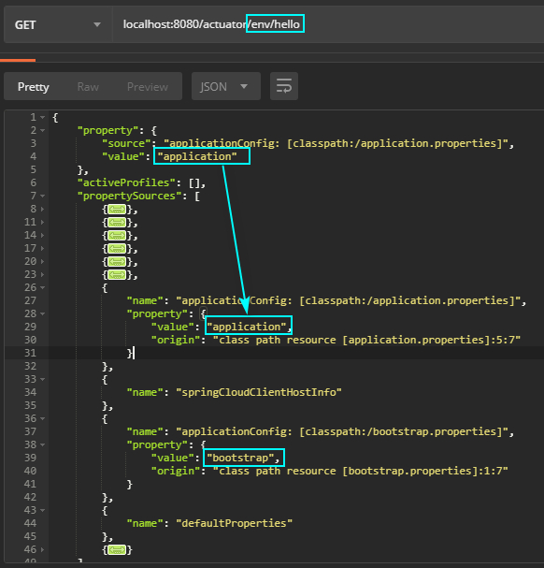The width and height of the screenshot is (544, 568).
Task: Collapse the object at line 26
Action: pyautogui.click(x=43, y=287)
